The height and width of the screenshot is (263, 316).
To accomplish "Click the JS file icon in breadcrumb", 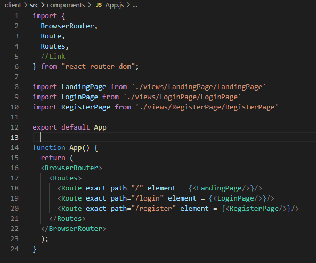I will [99, 5].
